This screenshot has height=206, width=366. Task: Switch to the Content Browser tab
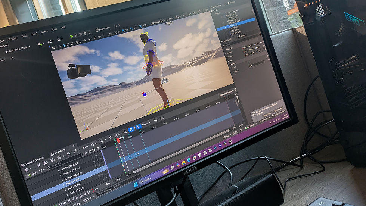pyautogui.click(x=33, y=161)
